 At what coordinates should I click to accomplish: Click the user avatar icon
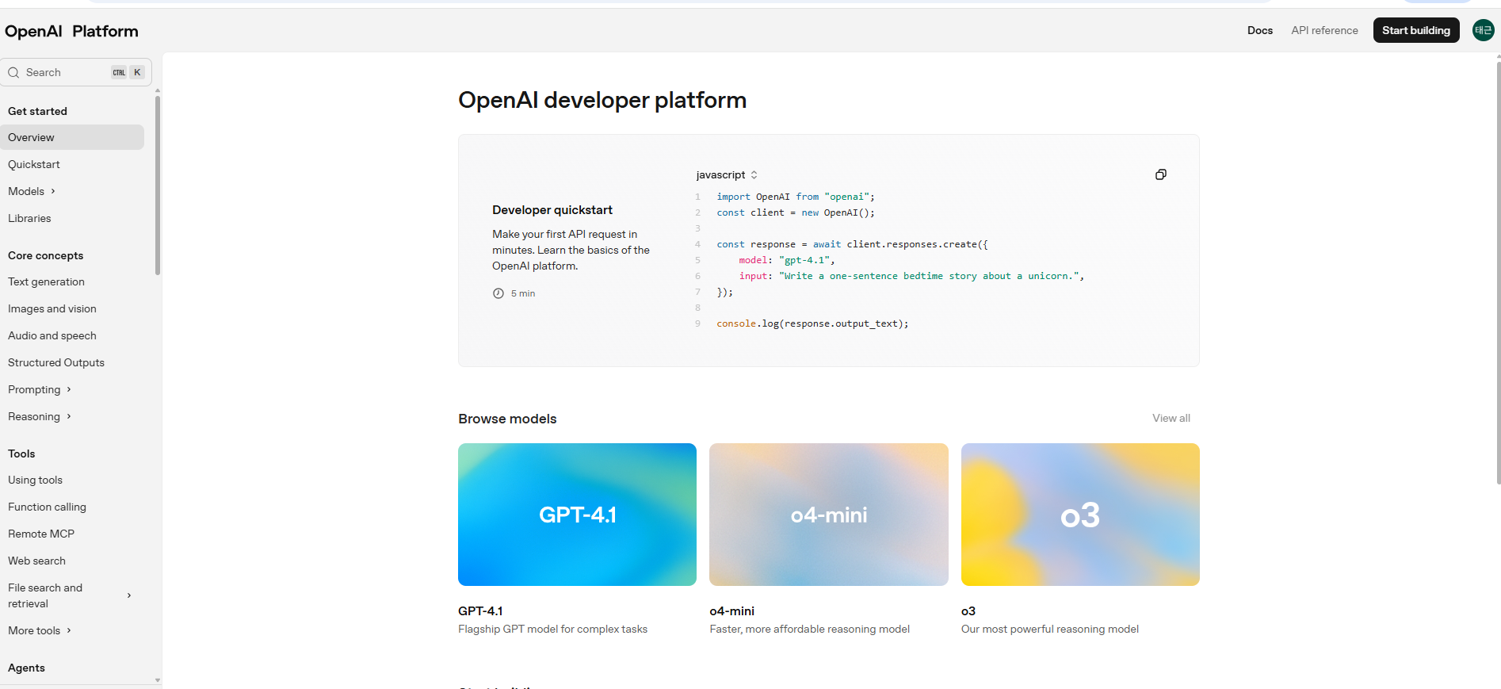point(1483,30)
